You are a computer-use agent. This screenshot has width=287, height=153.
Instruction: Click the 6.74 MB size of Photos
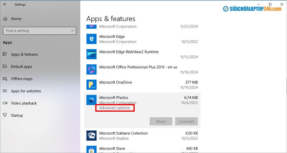pyautogui.click(x=191, y=98)
